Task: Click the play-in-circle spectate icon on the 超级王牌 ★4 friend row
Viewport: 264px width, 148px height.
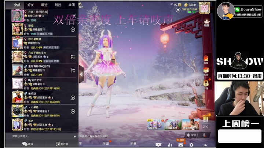Action: 73,98
